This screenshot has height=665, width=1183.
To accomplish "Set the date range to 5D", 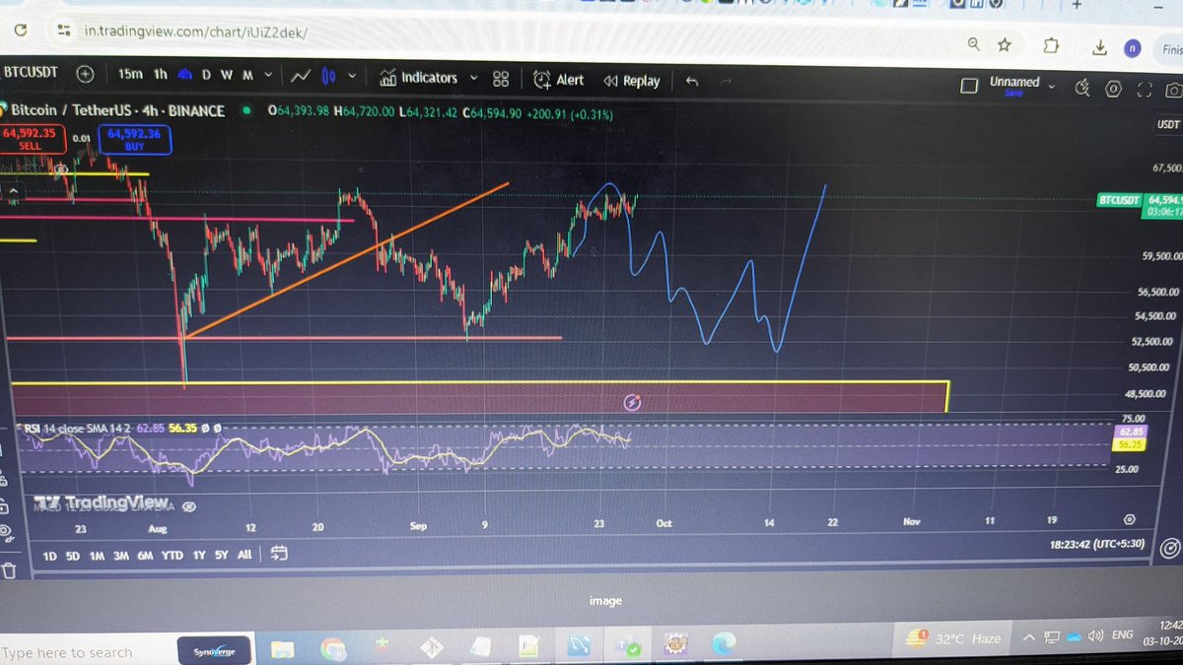I will click(x=73, y=556).
